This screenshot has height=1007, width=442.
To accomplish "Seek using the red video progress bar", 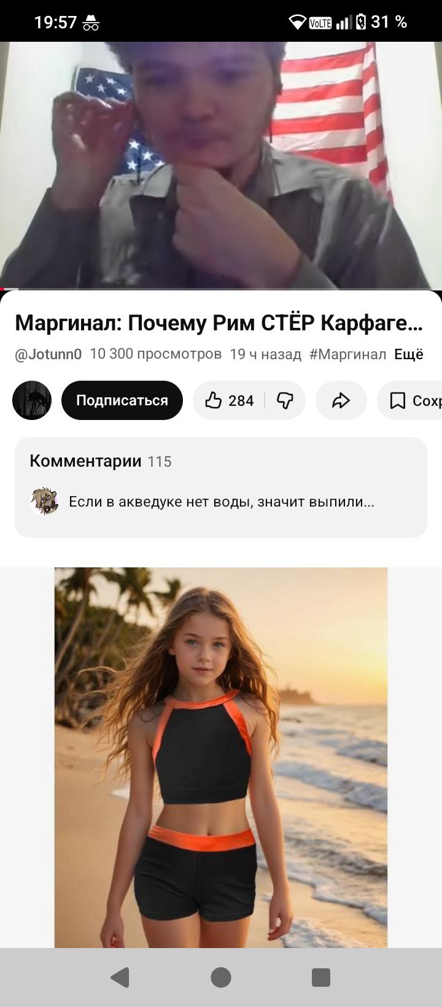I will (221, 289).
